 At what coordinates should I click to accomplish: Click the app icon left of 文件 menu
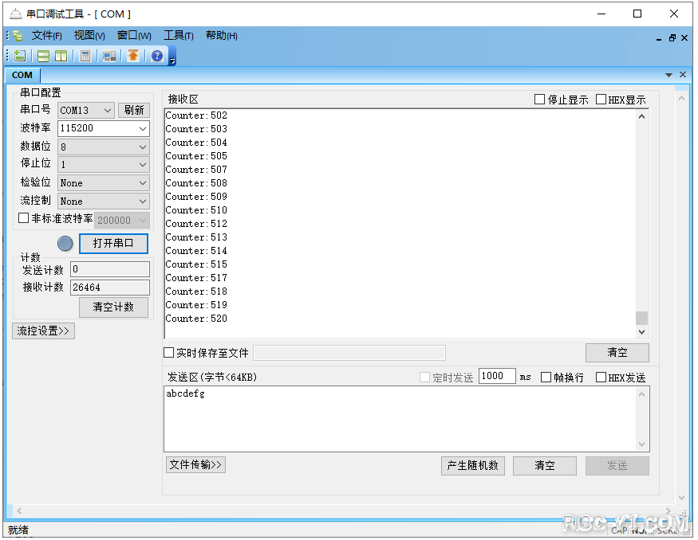click(18, 36)
